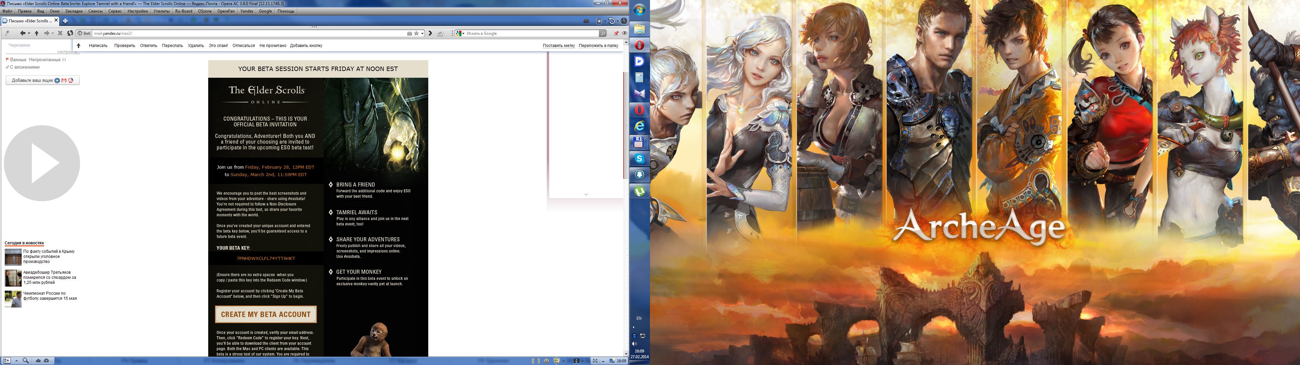Image resolution: width=1300 pixels, height=365 pixels.
Task: Click the fullscreen icon in the status bar
Action: click(595, 361)
